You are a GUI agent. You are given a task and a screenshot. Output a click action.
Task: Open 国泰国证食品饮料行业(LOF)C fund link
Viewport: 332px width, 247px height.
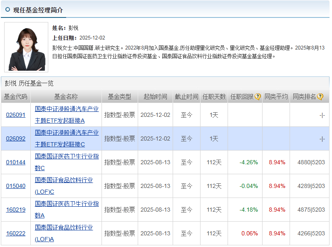64,186
